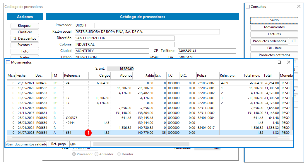Click the Ref. pago input field
The height and width of the screenshot is (167, 308).
coord(80,144)
